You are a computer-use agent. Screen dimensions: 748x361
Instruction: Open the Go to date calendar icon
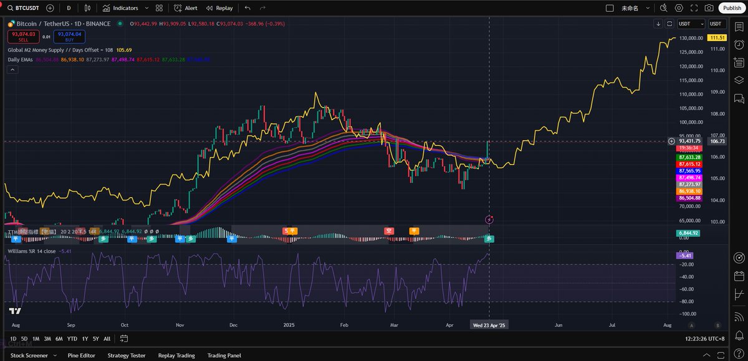(123, 339)
